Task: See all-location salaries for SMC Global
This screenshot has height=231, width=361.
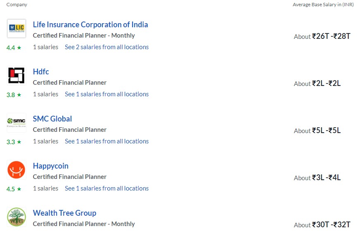Action: pos(107,141)
